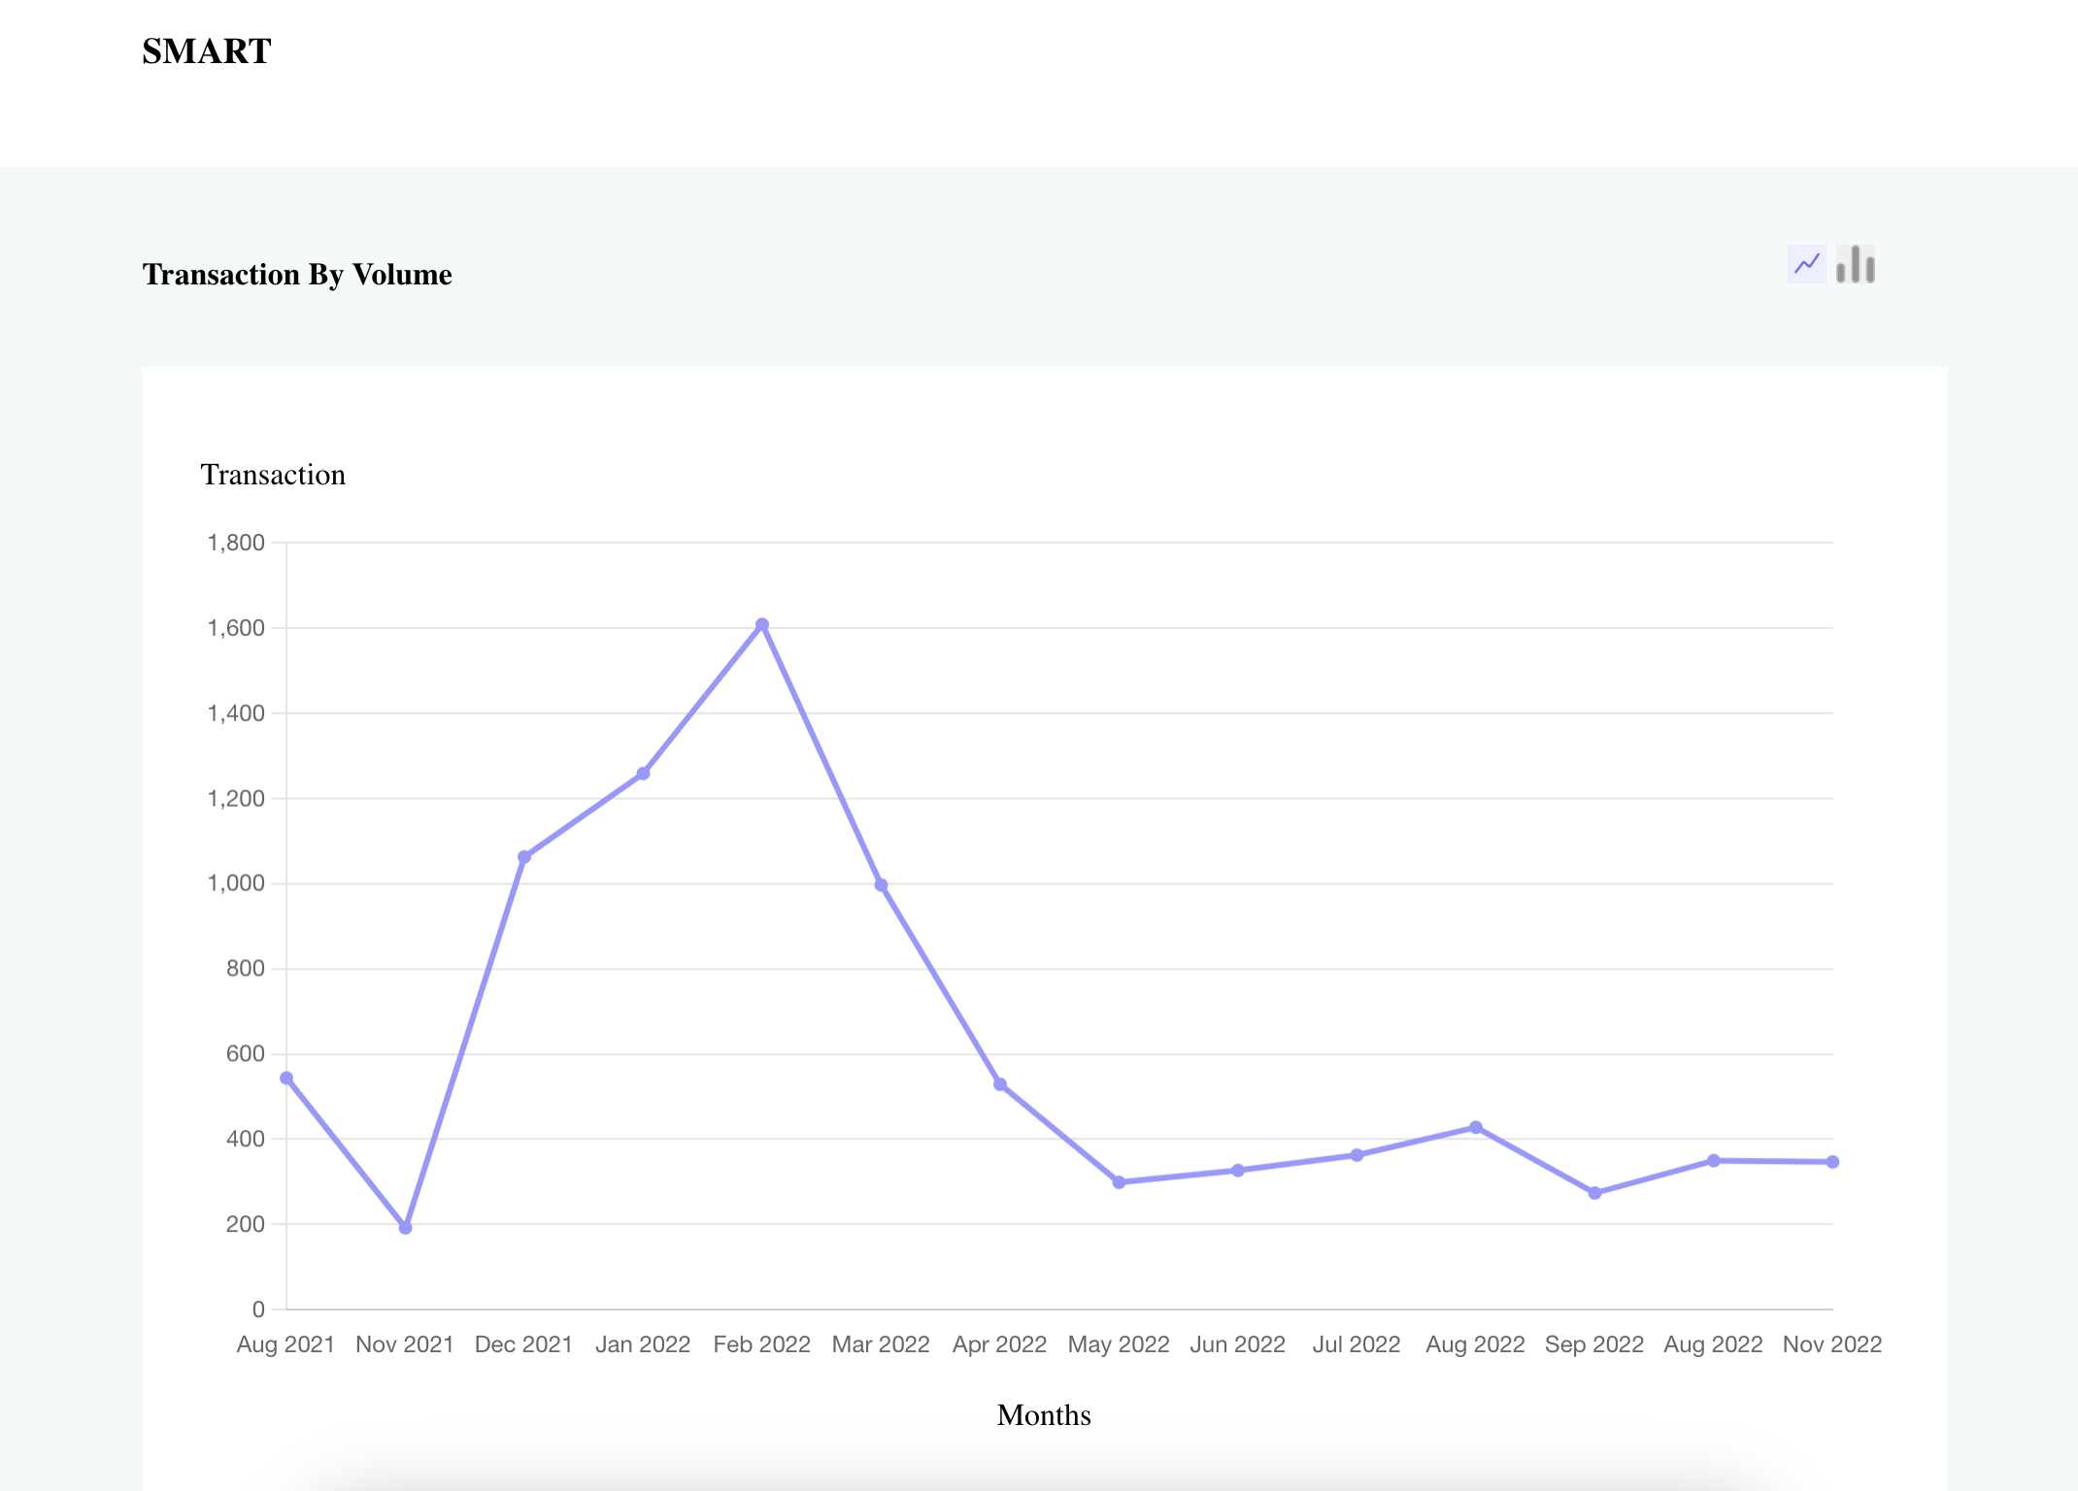Click the Jun 2022 data point

pyautogui.click(x=1238, y=1171)
